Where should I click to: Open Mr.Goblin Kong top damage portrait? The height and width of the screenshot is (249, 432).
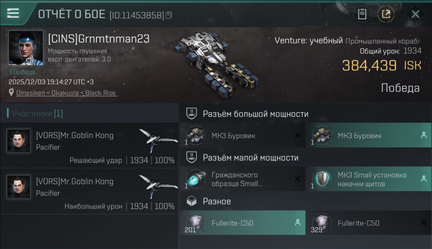19,187
